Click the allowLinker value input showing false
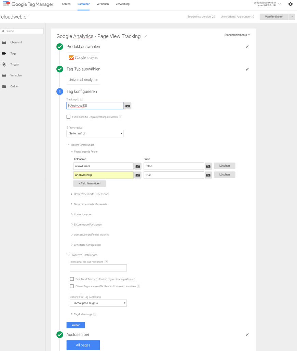 tap(174, 166)
